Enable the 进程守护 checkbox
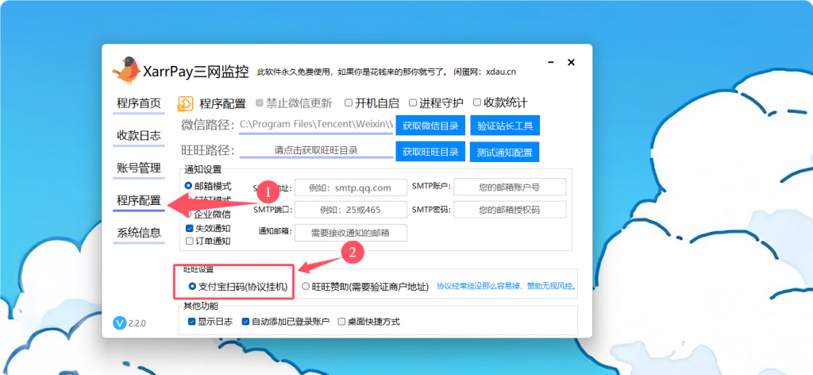 [413, 102]
